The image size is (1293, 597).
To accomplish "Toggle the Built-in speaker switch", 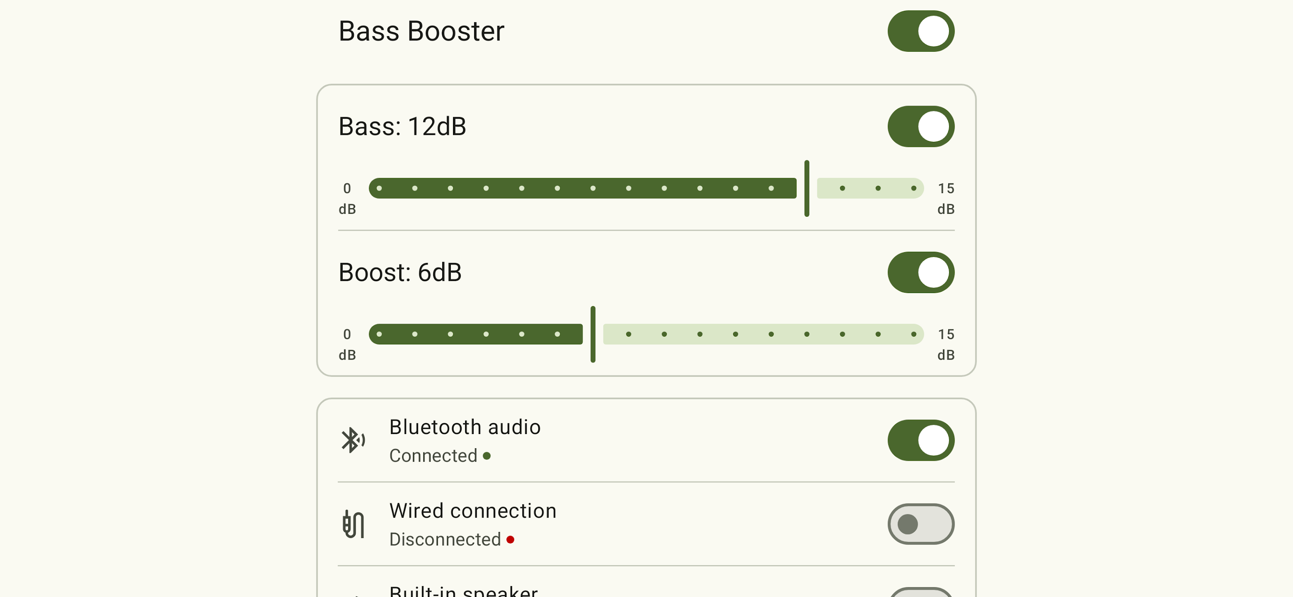I will tap(921, 593).
